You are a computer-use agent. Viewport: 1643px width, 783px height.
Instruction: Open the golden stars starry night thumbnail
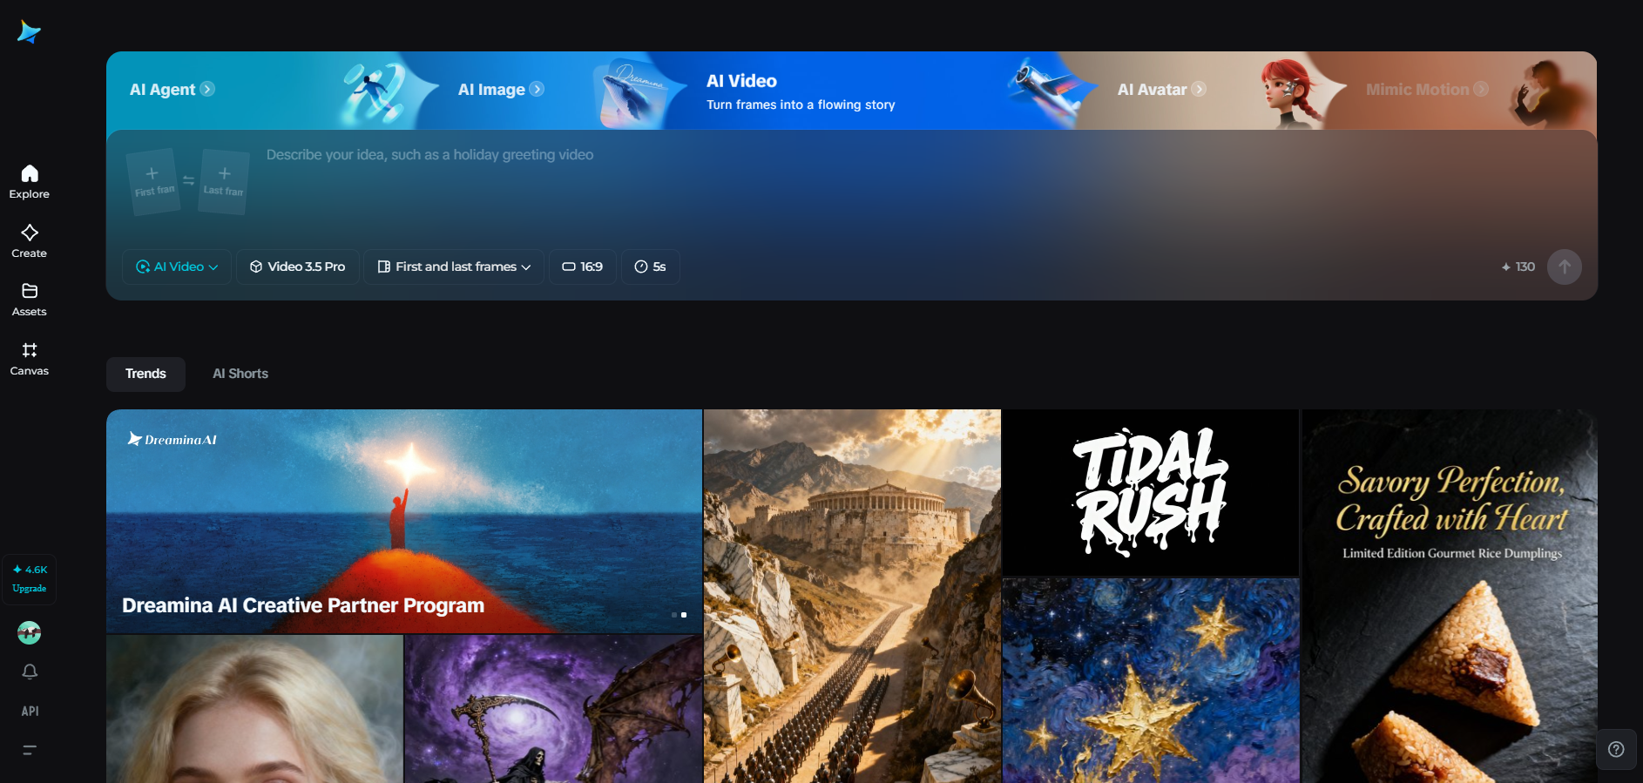point(1151,681)
